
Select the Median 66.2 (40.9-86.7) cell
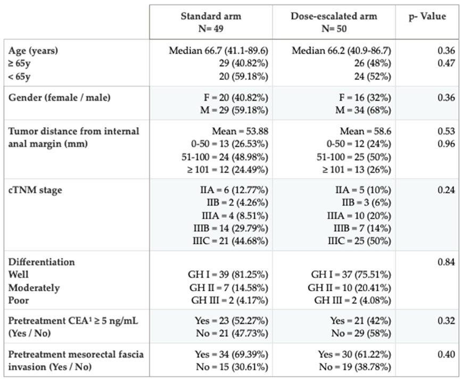[342, 51]
